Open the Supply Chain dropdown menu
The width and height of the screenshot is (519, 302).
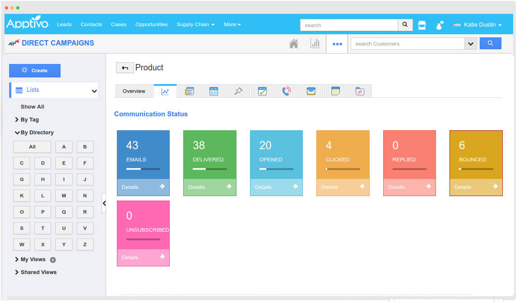pyautogui.click(x=195, y=25)
